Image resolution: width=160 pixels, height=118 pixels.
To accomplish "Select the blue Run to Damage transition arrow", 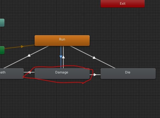I will coord(61,57).
